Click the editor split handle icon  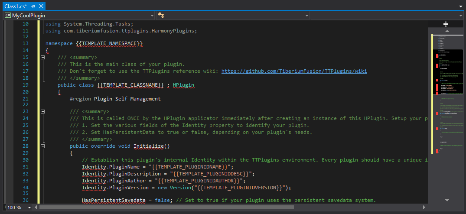pos(446,24)
